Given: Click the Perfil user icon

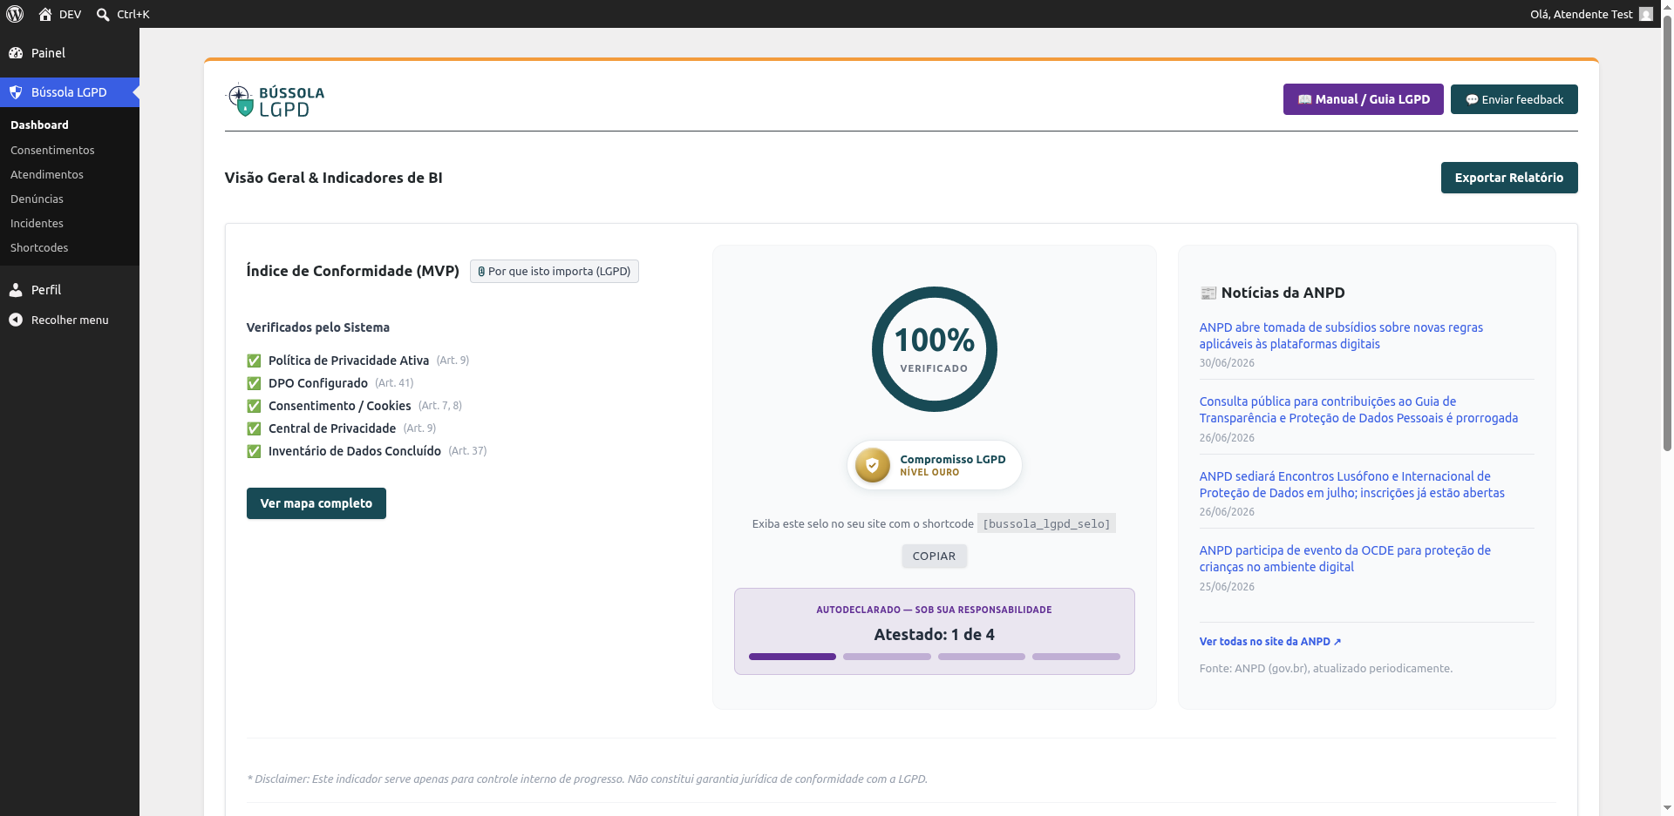Looking at the screenshot, I should (x=16, y=290).
